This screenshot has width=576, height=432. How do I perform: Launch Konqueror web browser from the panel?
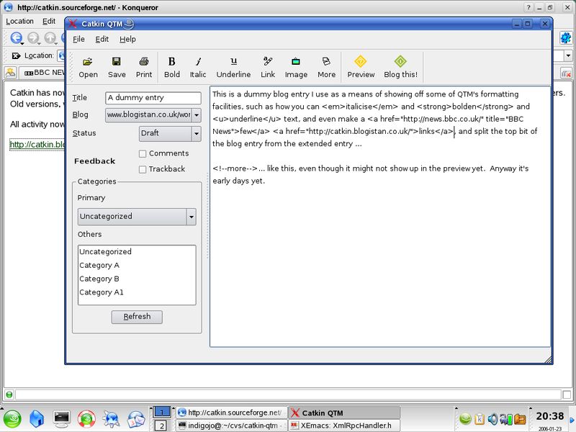click(111, 419)
